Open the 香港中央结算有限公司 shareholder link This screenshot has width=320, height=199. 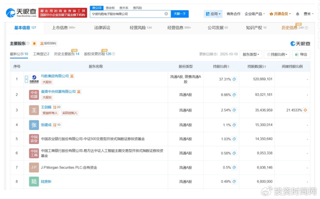coord(59,92)
